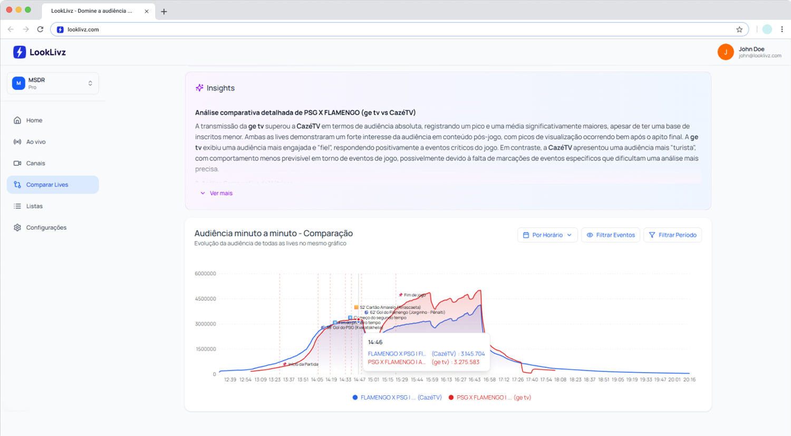Select Comparar Lives in sidebar
This screenshot has width=791, height=436.
[53, 185]
